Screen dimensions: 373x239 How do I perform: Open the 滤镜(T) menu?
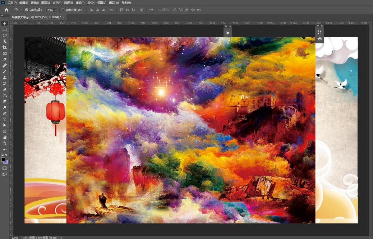[80, 2]
